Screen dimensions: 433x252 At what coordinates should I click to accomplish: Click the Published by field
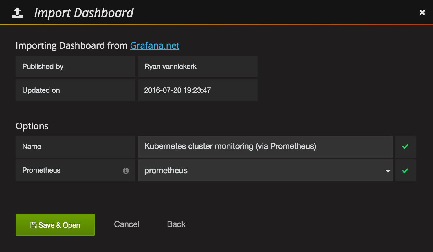coord(75,66)
